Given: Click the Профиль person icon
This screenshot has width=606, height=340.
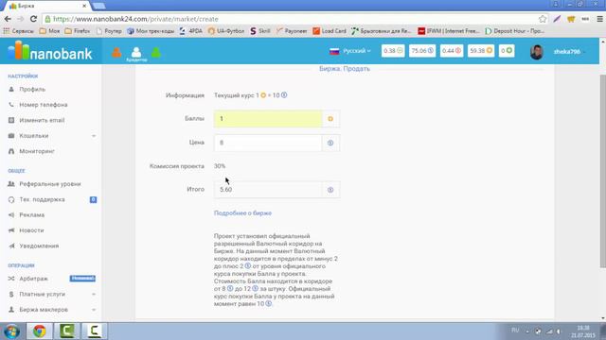Looking at the screenshot, I should [11, 89].
